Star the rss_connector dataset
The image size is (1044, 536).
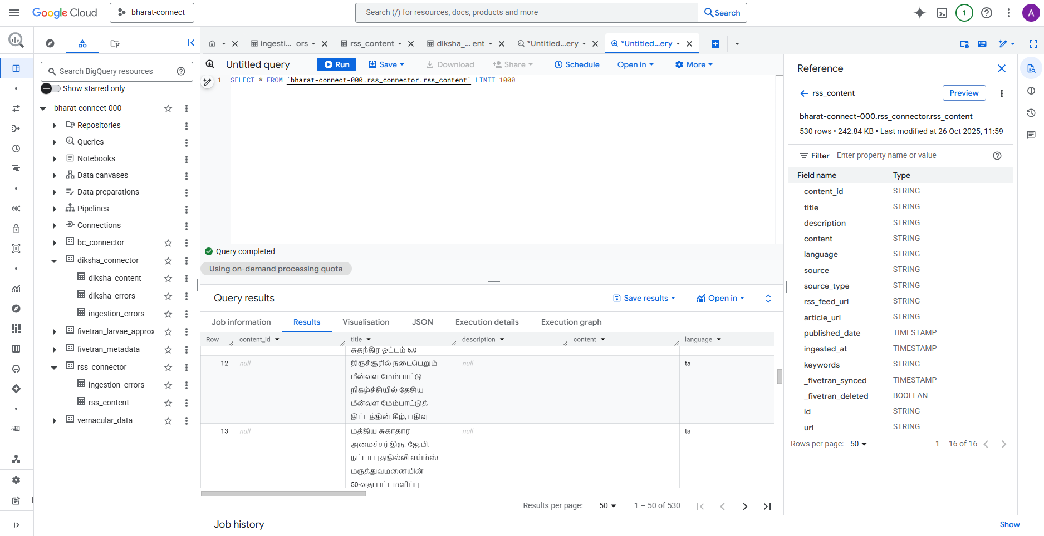tap(168, 368)
